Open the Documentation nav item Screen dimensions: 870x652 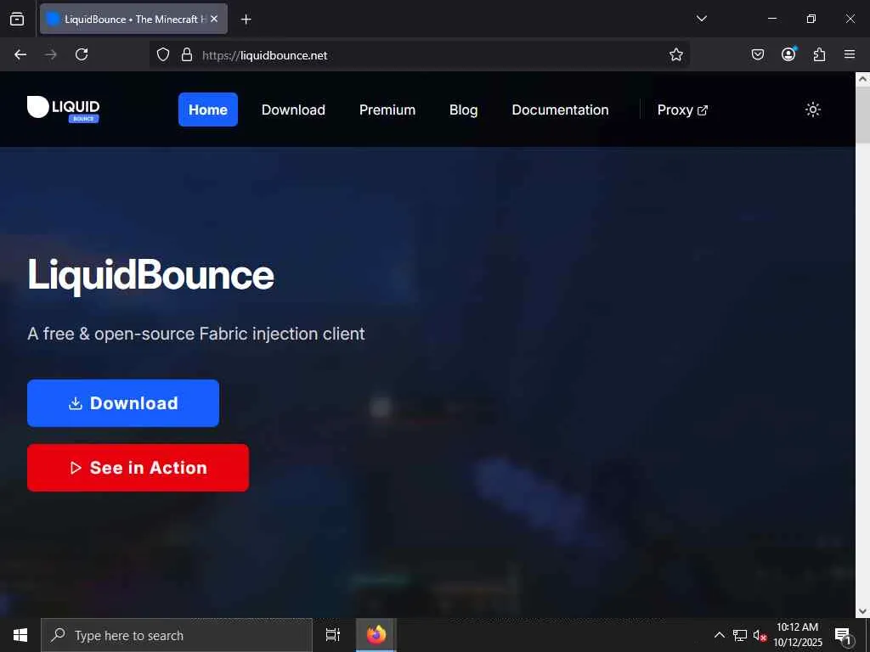[560, 110]
